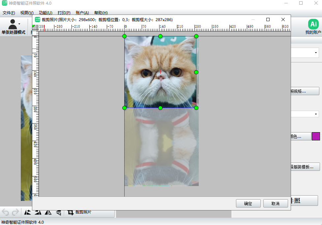322x225 pixels.
Task: Click the flip vertical icon
Action: [x=58, y=212]
